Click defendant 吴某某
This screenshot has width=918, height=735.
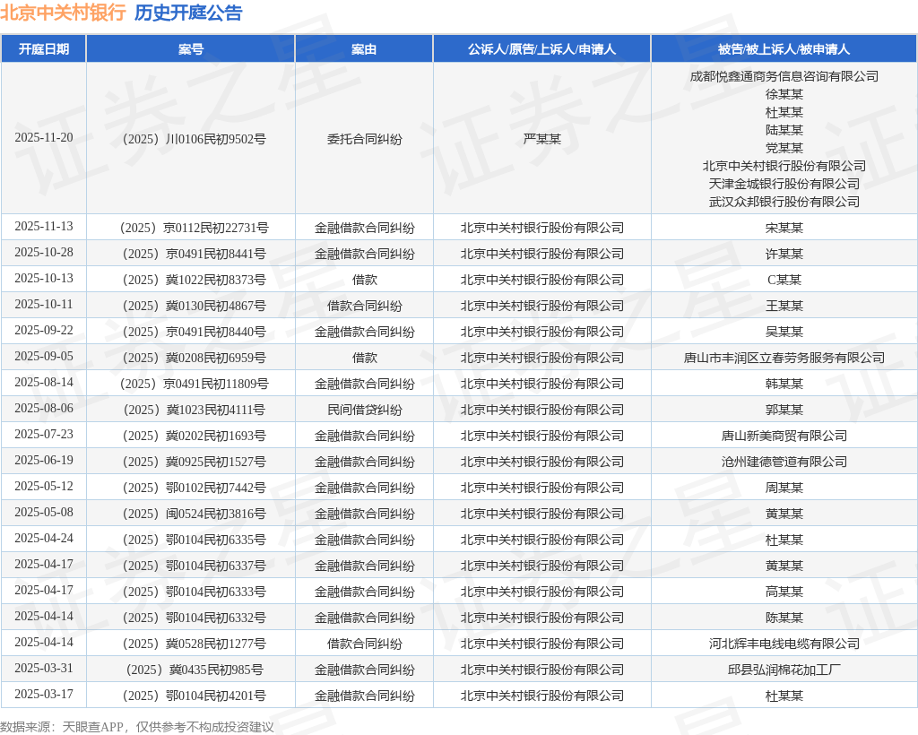pyautogui.click(x=784, y=332)
